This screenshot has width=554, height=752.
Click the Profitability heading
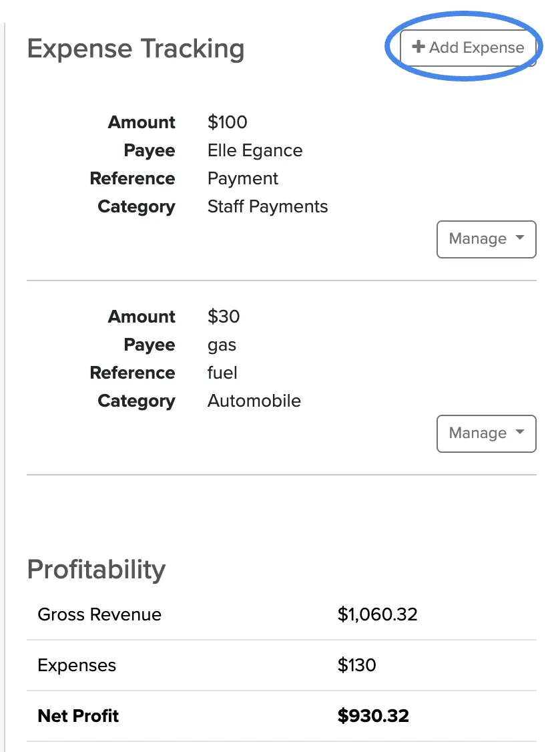(96, 570)
